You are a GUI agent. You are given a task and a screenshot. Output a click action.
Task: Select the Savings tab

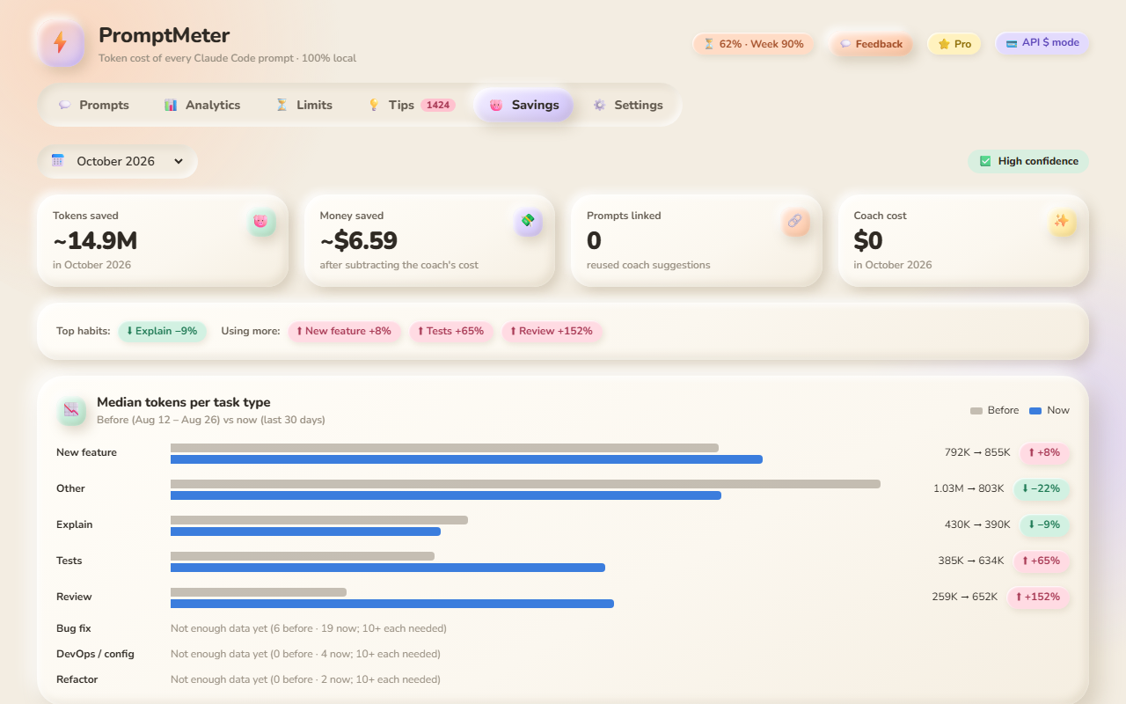pyautogui.click(x=524, y=105)
